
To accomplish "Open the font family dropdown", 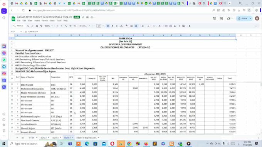I will (x=85, y=26).
